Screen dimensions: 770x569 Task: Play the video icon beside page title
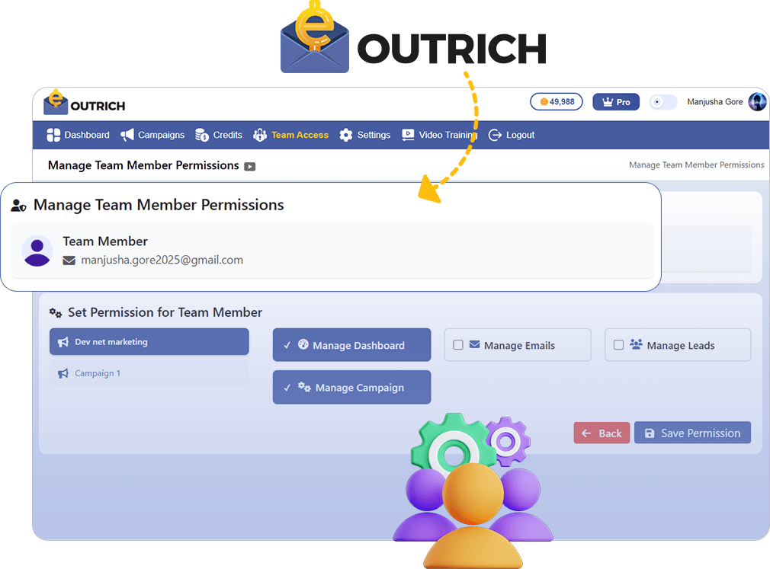coord(250,167)
